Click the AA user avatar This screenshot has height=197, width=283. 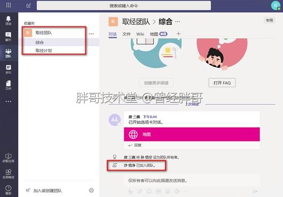(114, 120)
